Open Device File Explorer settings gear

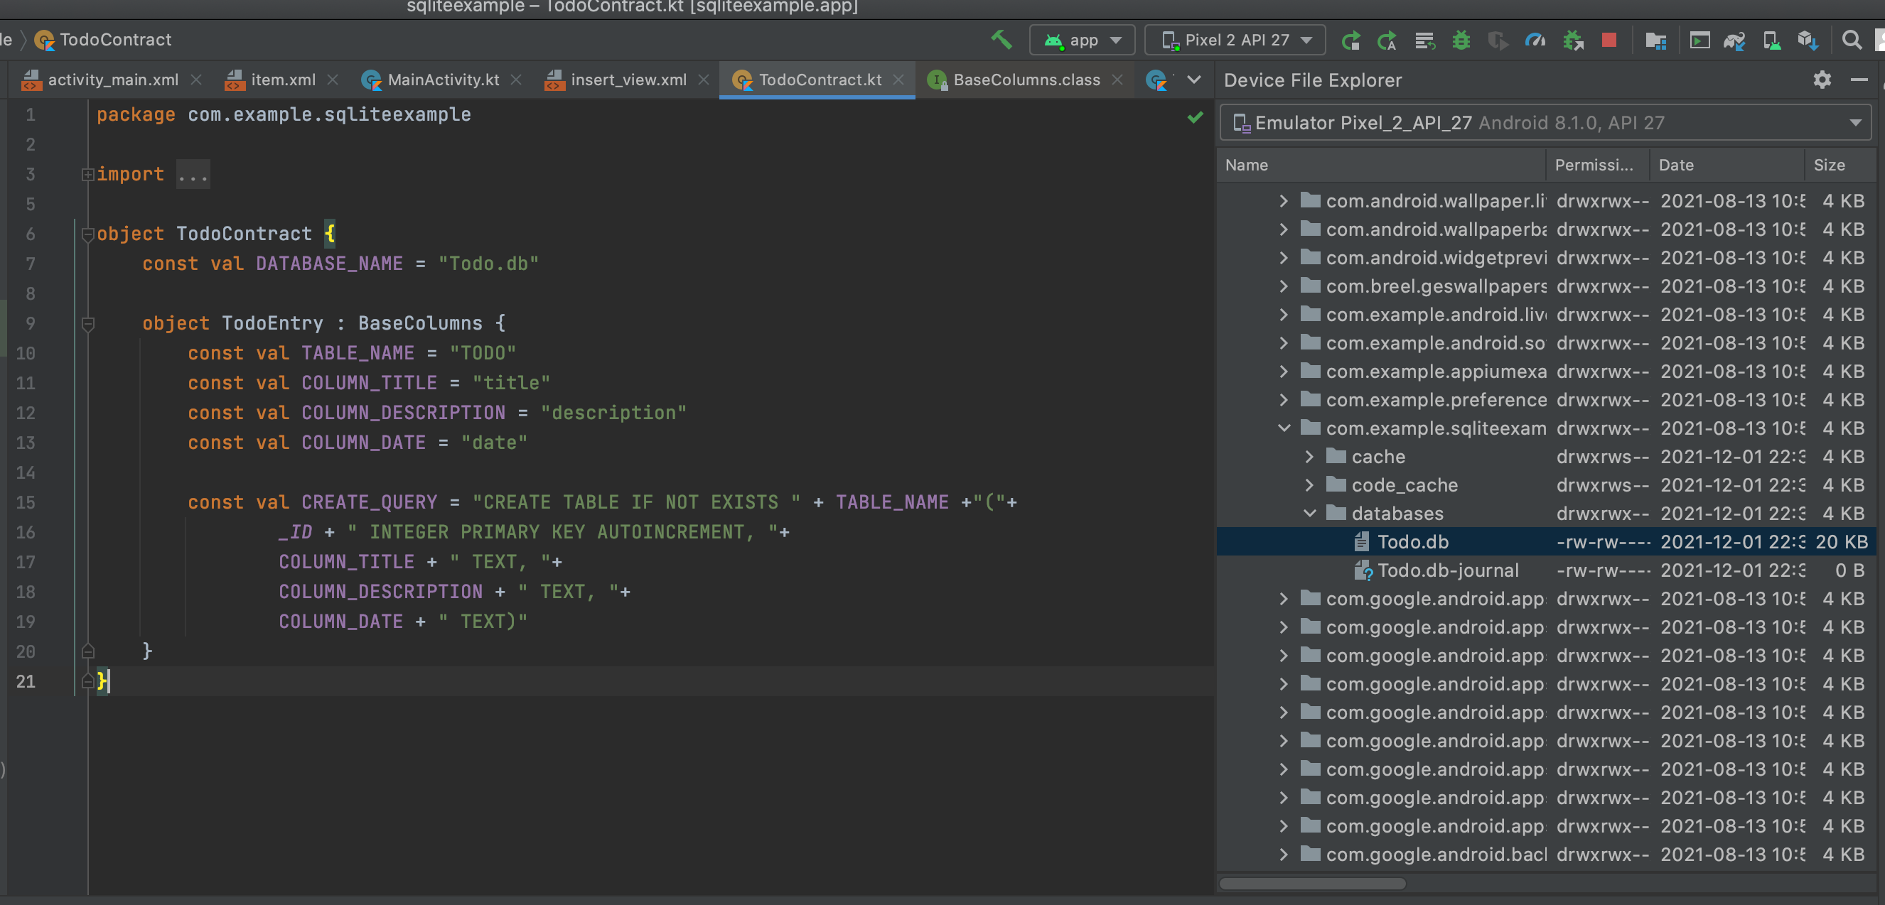[1822, 80]
